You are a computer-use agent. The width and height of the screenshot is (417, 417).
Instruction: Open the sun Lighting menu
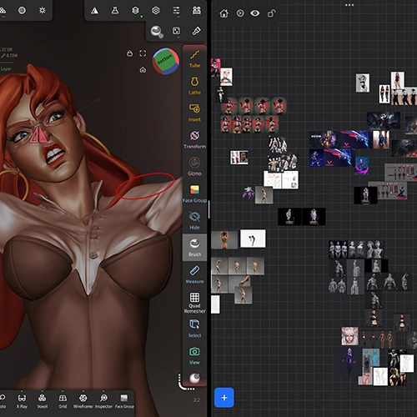(43, 11)
